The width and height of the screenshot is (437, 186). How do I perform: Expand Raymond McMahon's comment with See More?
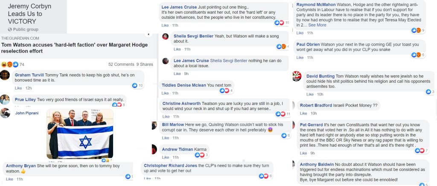318,25
